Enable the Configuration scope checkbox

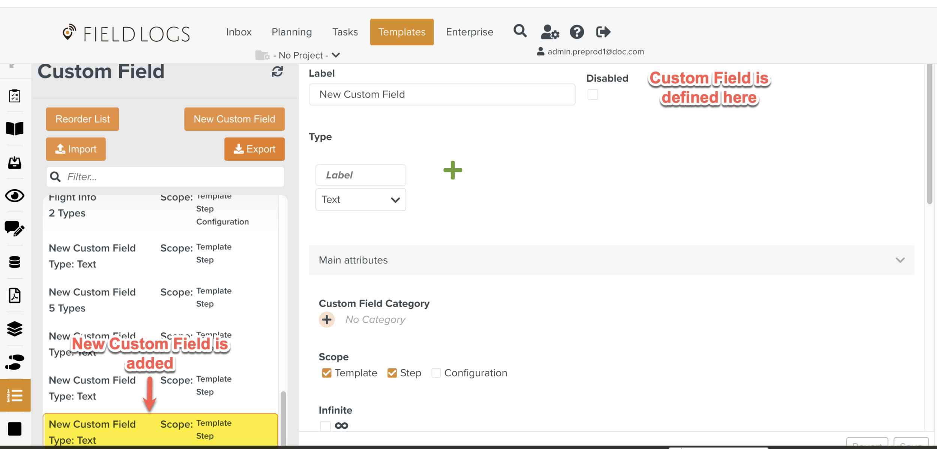tap(436, 373)
